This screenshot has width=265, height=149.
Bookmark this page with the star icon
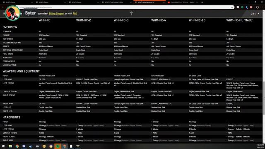point(232,7)
